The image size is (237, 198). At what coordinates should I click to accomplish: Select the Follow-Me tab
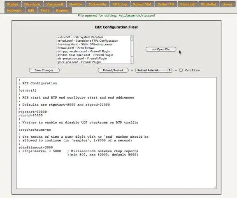click(x=98, y=5)
